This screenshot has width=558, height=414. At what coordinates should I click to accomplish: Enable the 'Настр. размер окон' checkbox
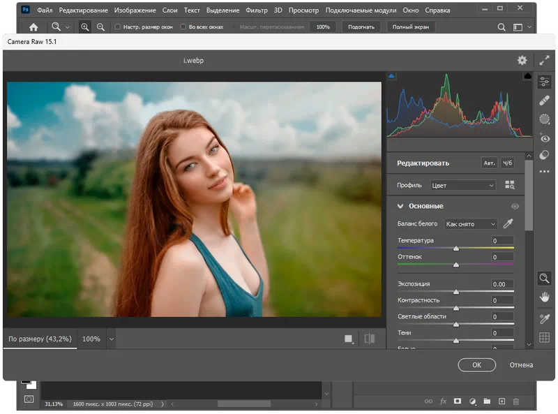[x=117, y=27]
